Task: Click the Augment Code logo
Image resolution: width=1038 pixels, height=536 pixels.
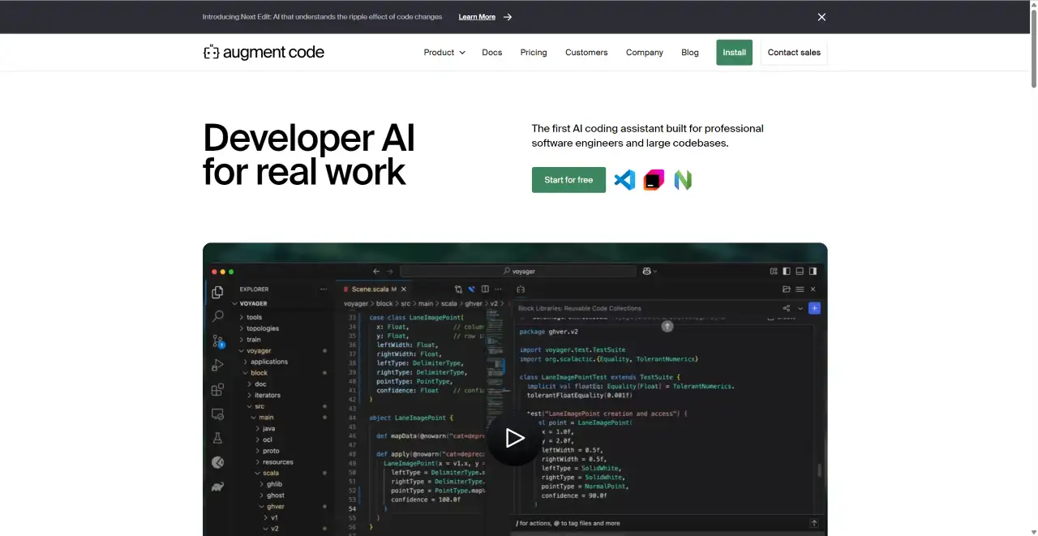Action: (264, 53)
